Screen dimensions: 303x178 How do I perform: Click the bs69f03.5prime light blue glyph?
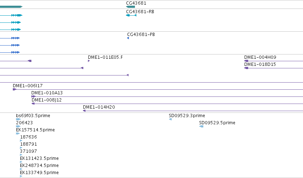pyautogui.click(x=19, y=119)
